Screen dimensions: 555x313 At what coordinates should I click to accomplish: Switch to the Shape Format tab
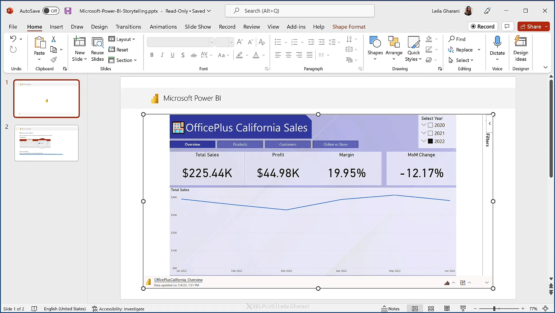tap(349, 27)
